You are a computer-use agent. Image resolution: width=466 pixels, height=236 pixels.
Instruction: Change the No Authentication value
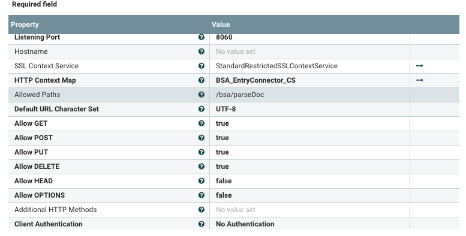[309, 223]
